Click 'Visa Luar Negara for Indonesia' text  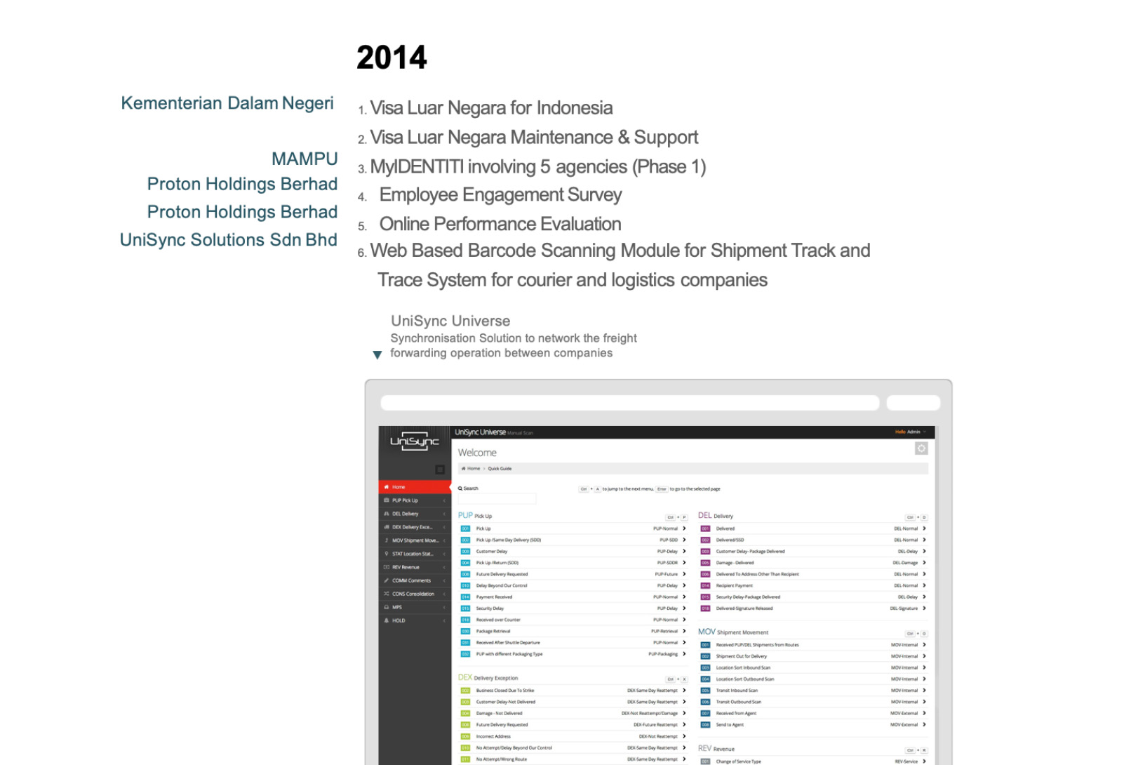click(491, 108)
